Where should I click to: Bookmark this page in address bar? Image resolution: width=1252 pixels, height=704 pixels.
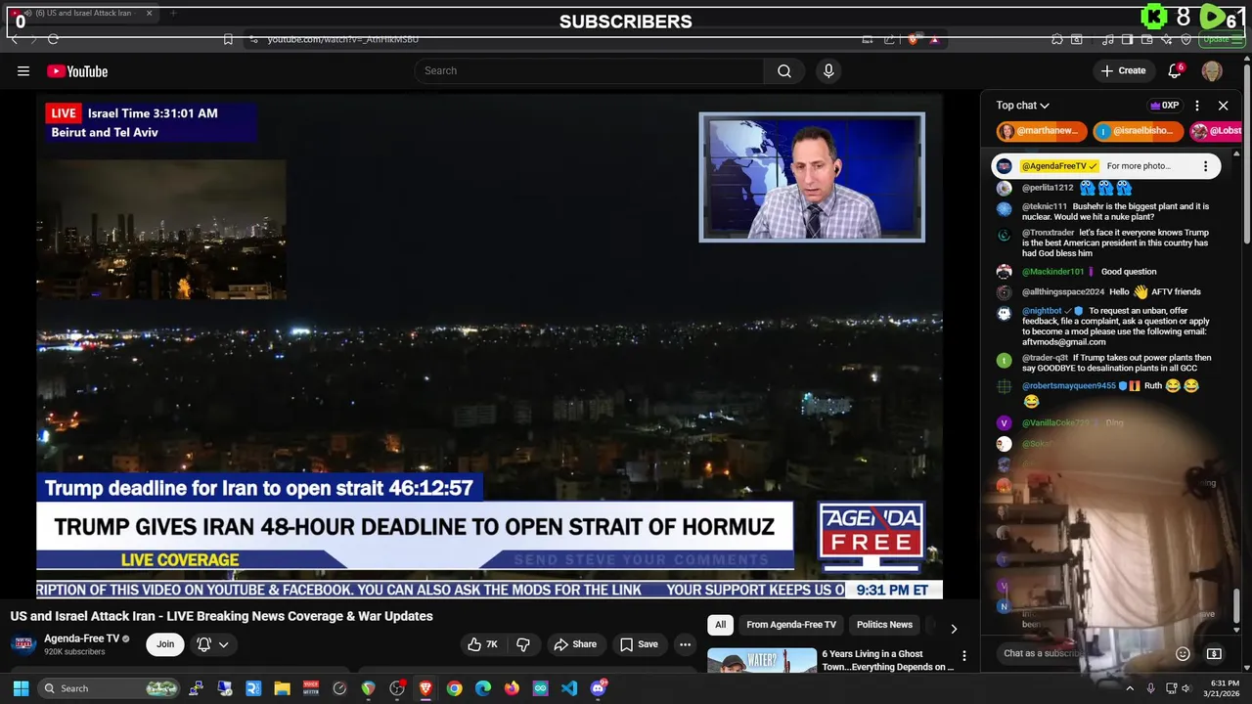pos(228,39)
